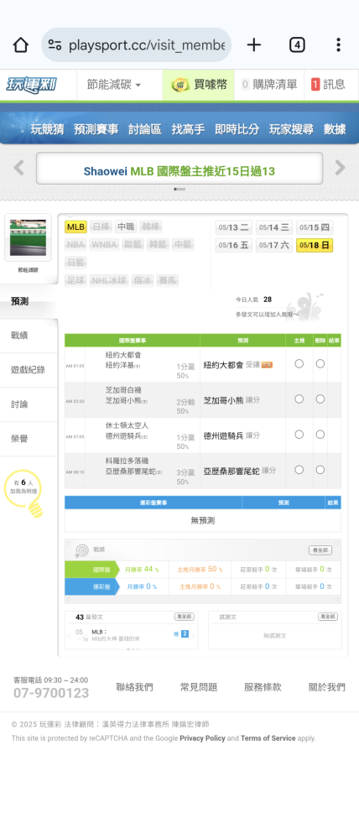Click the 買噱幣 button
Viewport: 359px width, 839px height.
[x=199, y=85]
